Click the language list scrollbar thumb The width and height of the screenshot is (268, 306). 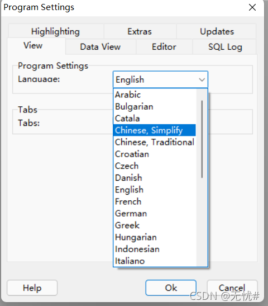click(202, 139)
